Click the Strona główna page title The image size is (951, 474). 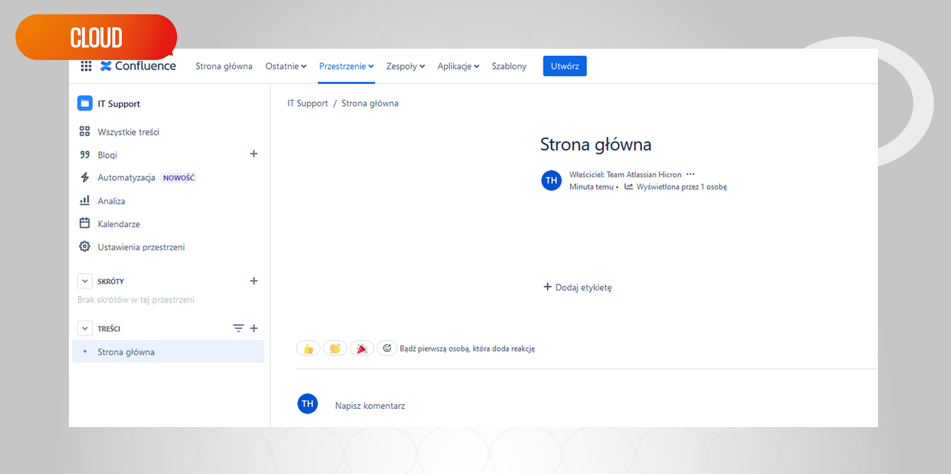coord(596,144)
